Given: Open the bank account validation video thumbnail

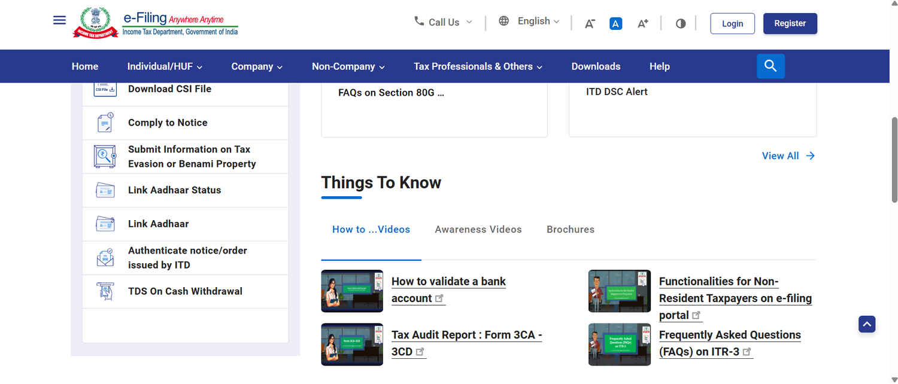Looking at the screenshot, I should [352, 291].
